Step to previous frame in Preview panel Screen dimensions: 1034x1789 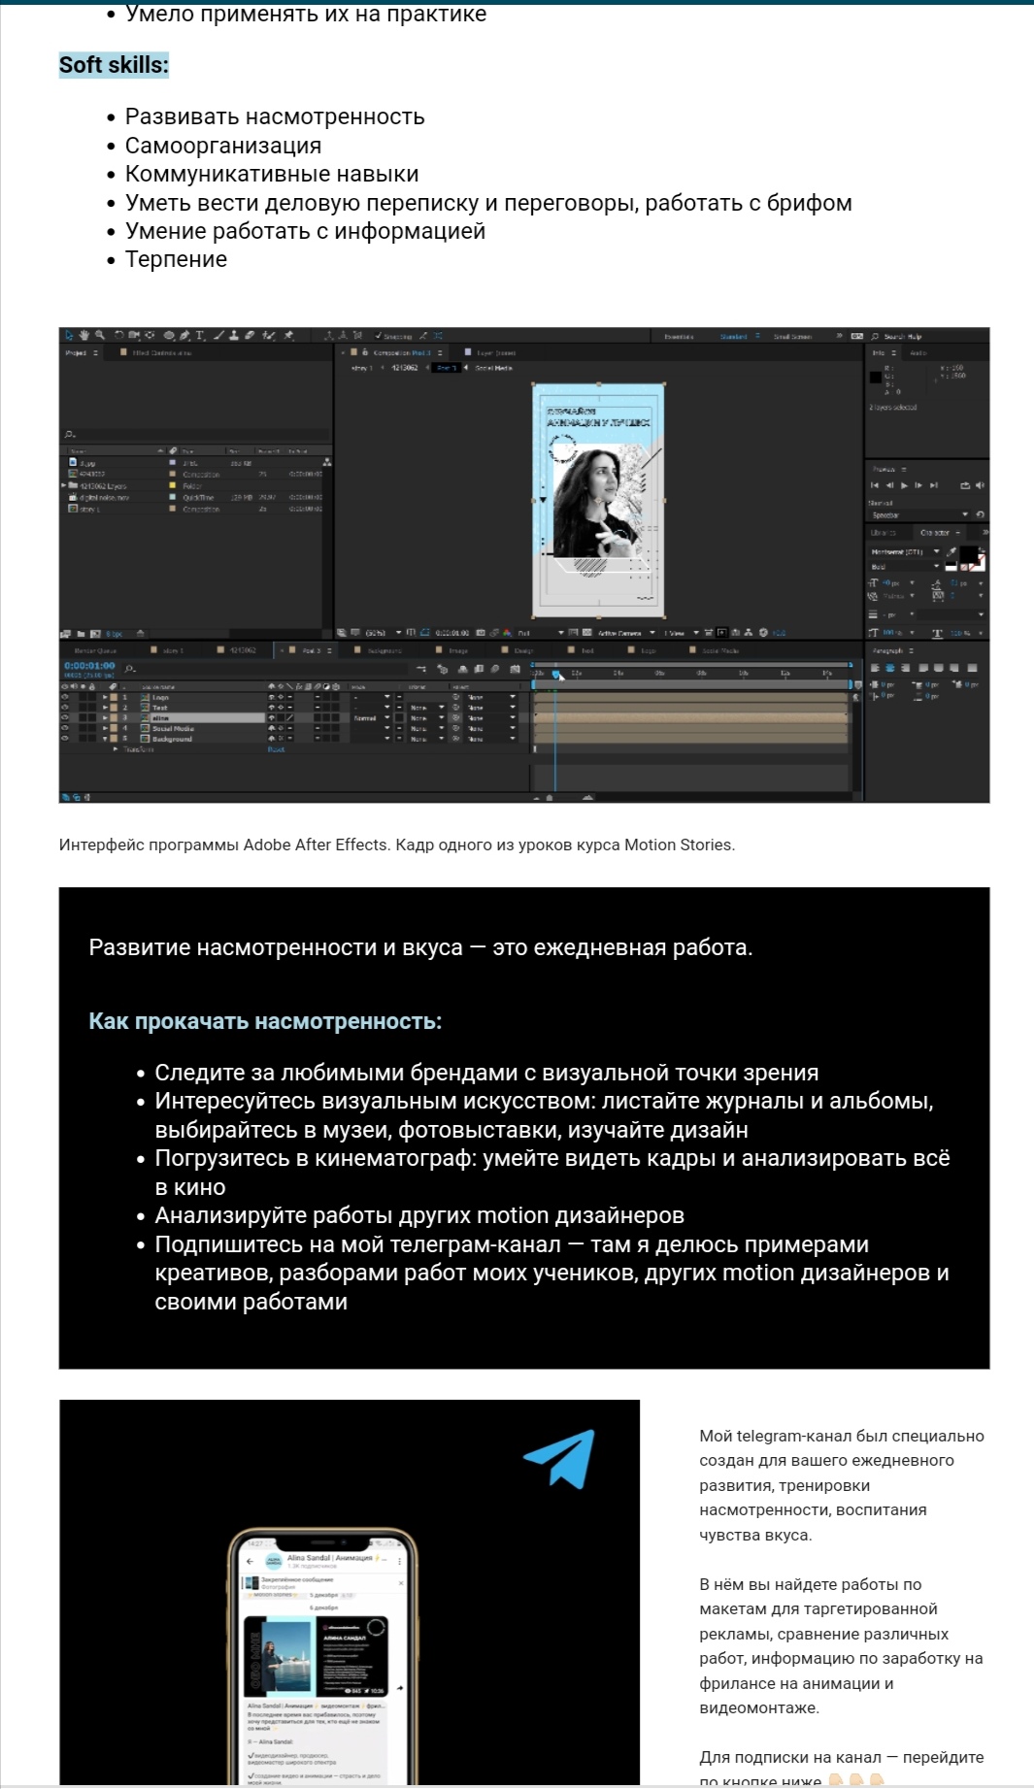(890, 485)
